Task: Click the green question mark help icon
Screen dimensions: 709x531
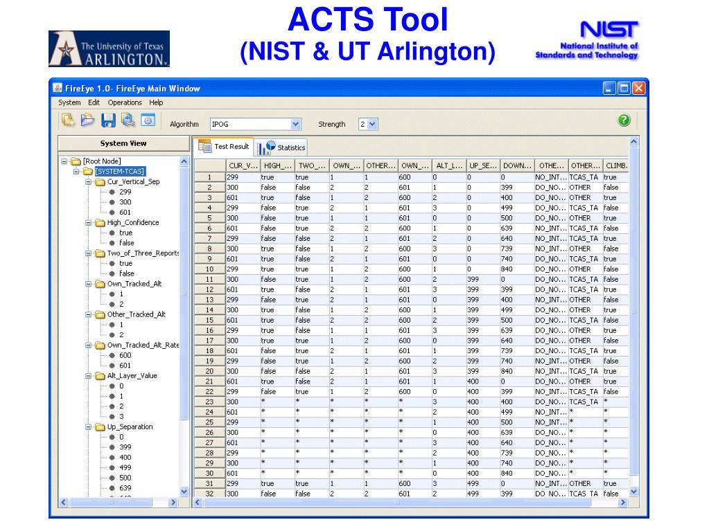Action: tap(624, 120)
